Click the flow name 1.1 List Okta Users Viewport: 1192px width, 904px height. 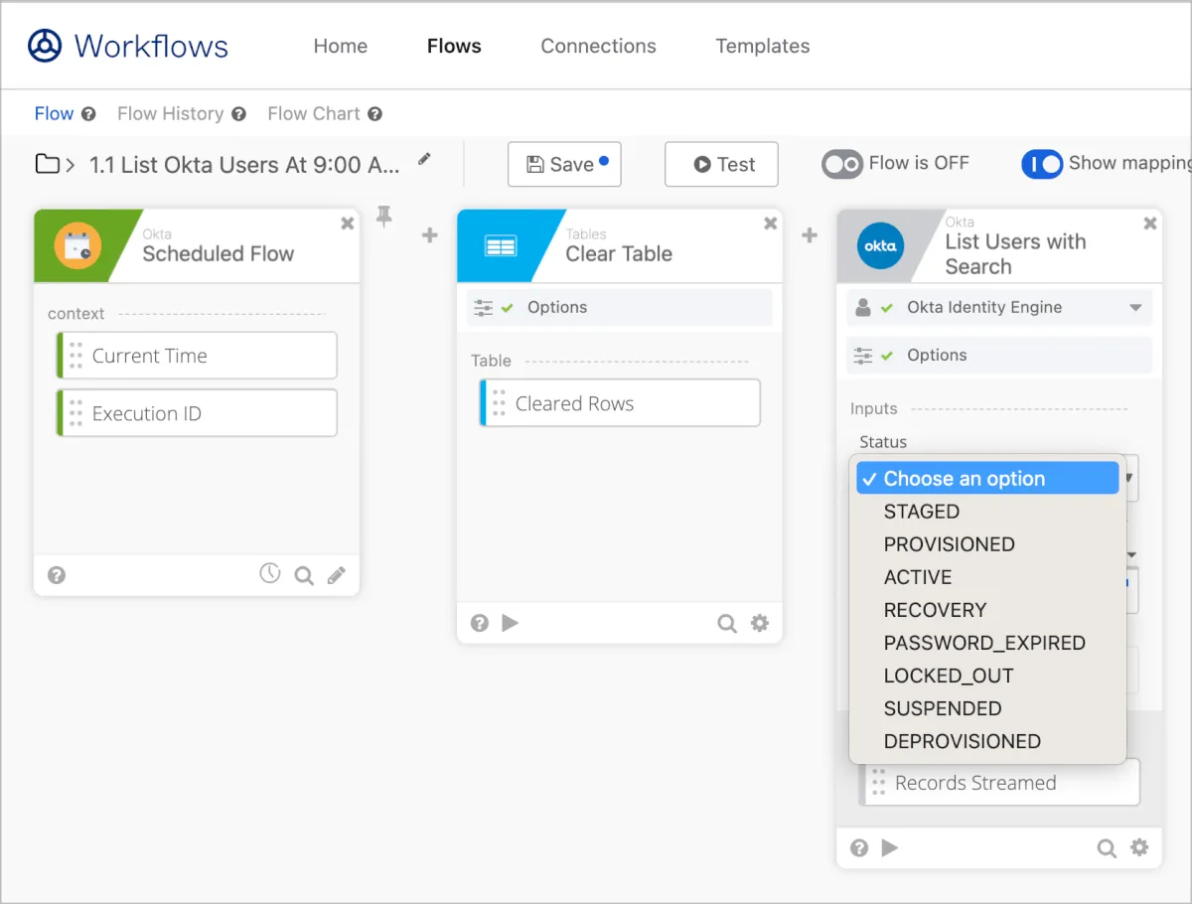pos(244,165)
